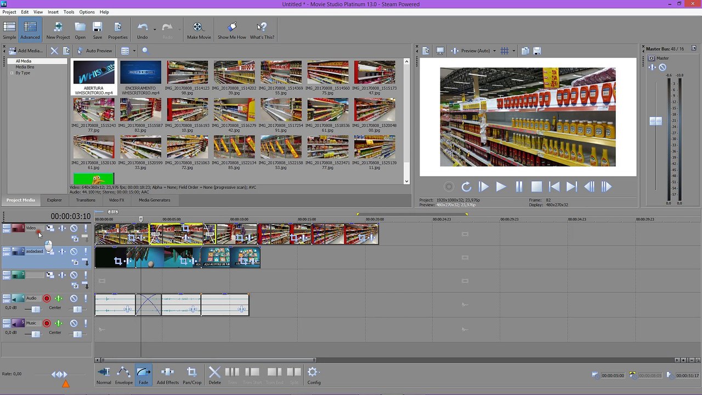
Task: Open the Insert menu
Action: (x=53, y=12)
